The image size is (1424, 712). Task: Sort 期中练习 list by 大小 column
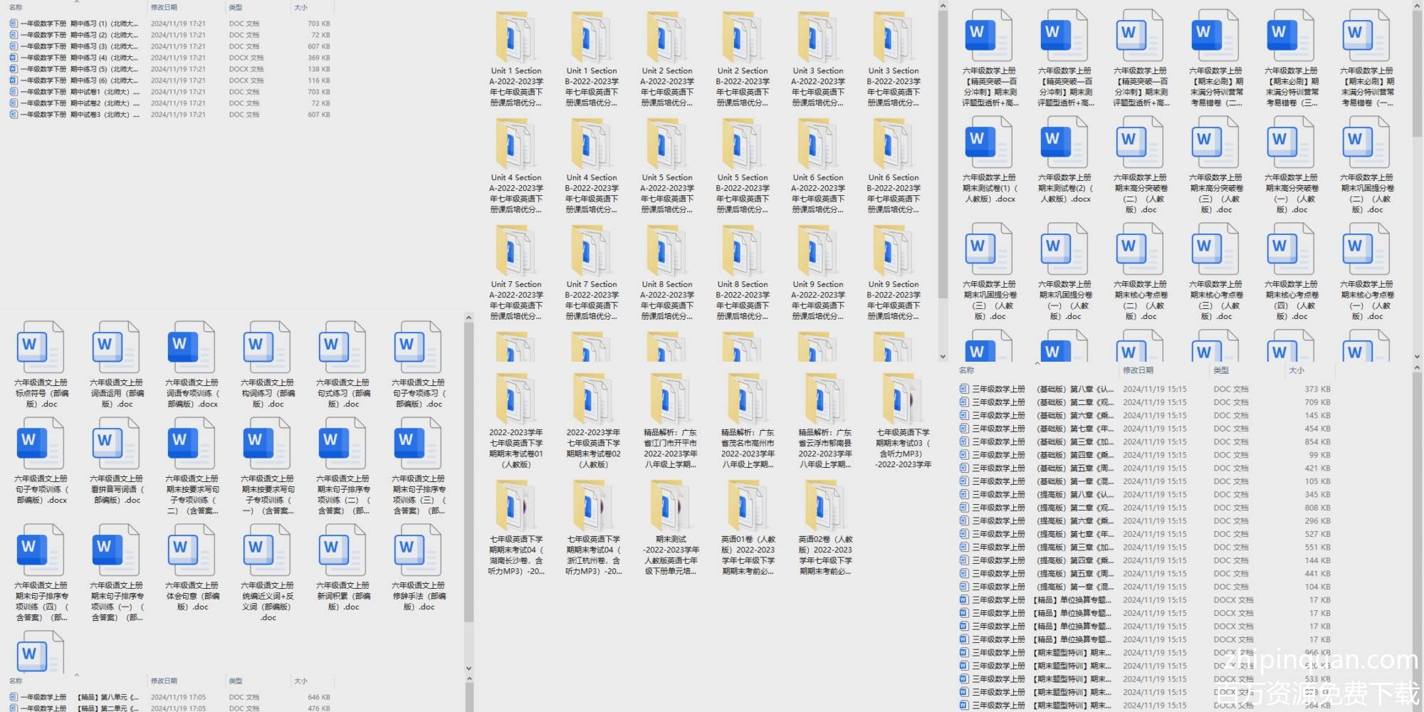click(x=301, y=7)
